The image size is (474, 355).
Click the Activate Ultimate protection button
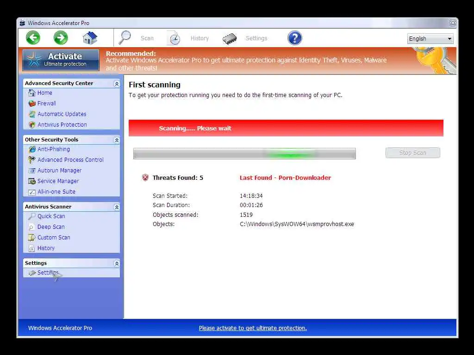pyautogui.click(x=61, y=60)
